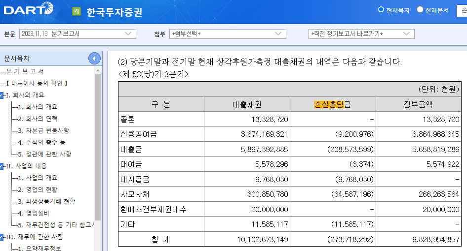The image size is (467, 251).
Task: Go to 2. 회사의 연혁
Action: pos(38,119)
